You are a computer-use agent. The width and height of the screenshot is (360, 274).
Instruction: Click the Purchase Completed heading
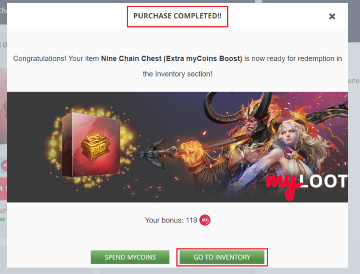[177, 16]
